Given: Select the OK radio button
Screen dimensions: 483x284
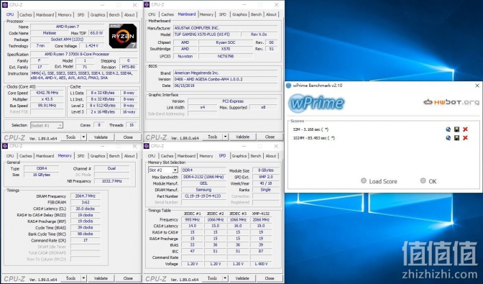Looking at the screenshot, I should pyautogui.click(x=423, y=180).
